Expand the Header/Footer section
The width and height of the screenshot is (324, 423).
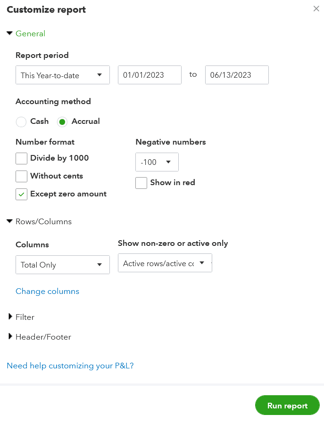pyautogui.click(x=10, y=337)
